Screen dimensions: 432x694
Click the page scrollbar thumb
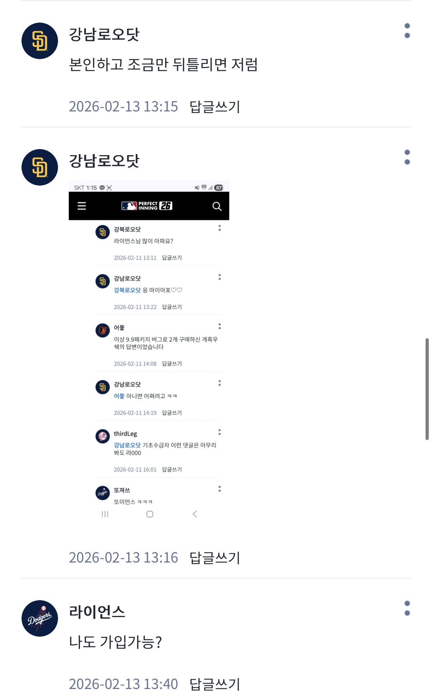point(427,389)
